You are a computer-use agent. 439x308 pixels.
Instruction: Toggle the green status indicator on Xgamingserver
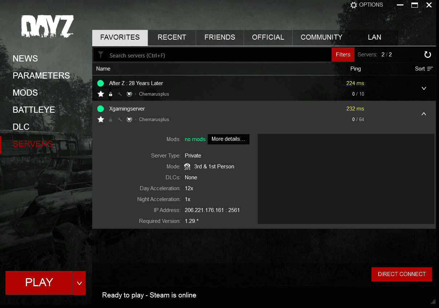coord(101,108)
